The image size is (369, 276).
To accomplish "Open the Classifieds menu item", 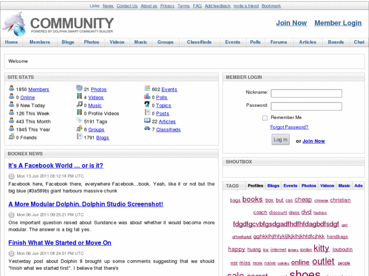I will pos(199,42).
